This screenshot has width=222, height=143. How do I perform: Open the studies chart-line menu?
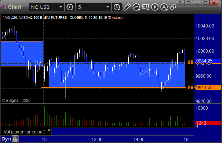tap(136, 7)
